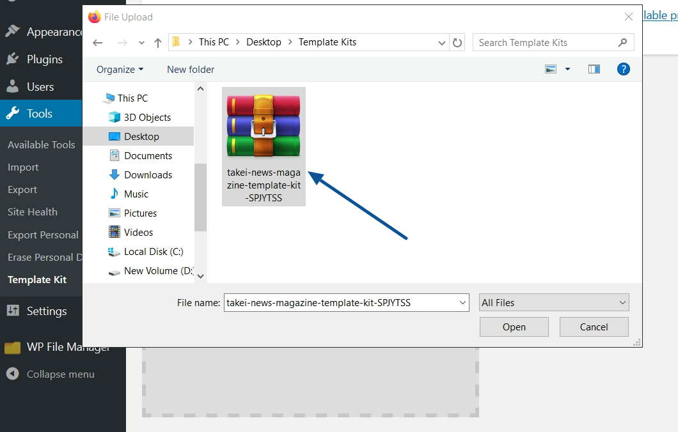Viewport: 678px width, 432px height.
Task: Click the Videos film strip icon
Action: point(114,232)
